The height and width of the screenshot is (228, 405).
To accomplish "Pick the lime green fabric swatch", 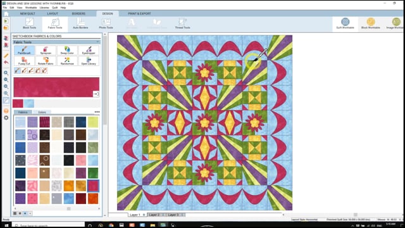I will click(93, 122).
